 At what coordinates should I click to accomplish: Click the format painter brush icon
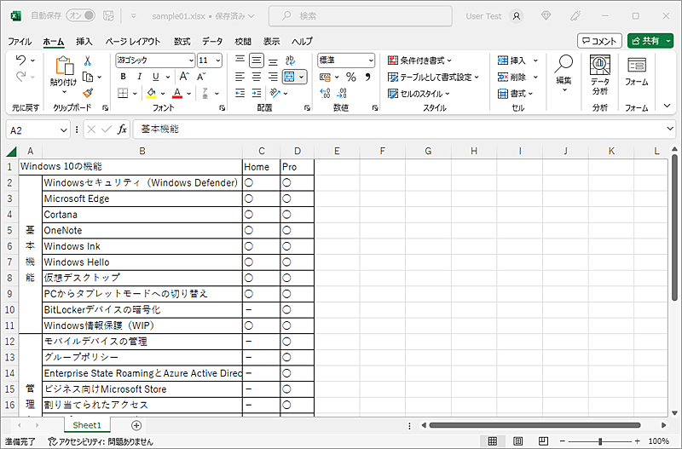click(x=87, y=93)
